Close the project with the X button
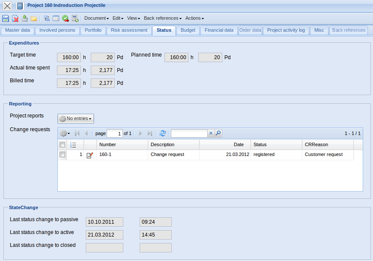 coord(7,6)
